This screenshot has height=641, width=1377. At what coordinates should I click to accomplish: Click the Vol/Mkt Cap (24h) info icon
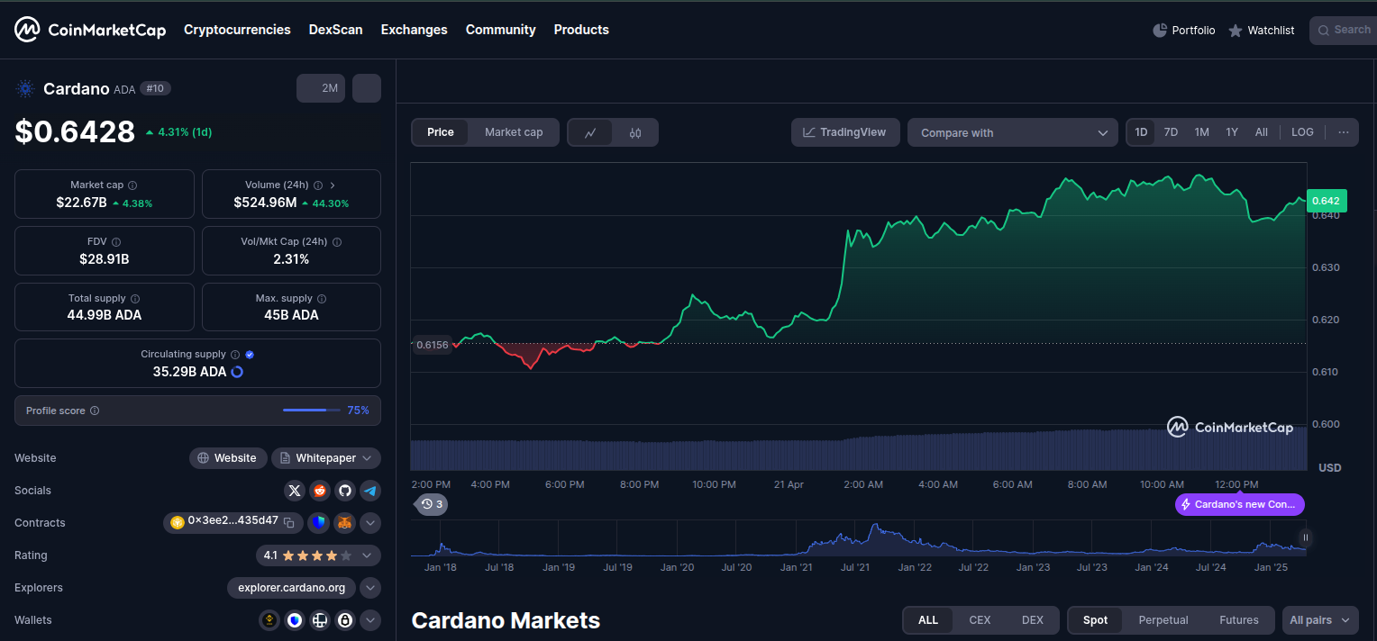pyautogui.click(x=337, y=241)
